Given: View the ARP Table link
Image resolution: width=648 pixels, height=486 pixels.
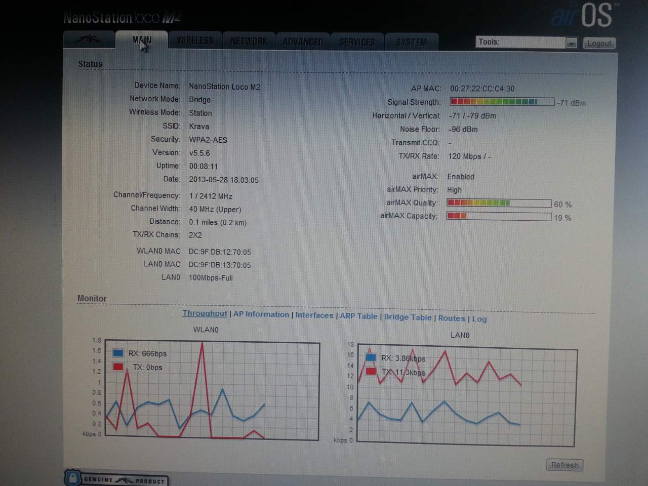Looking at the screenshot, I should (x=358, y=316).
